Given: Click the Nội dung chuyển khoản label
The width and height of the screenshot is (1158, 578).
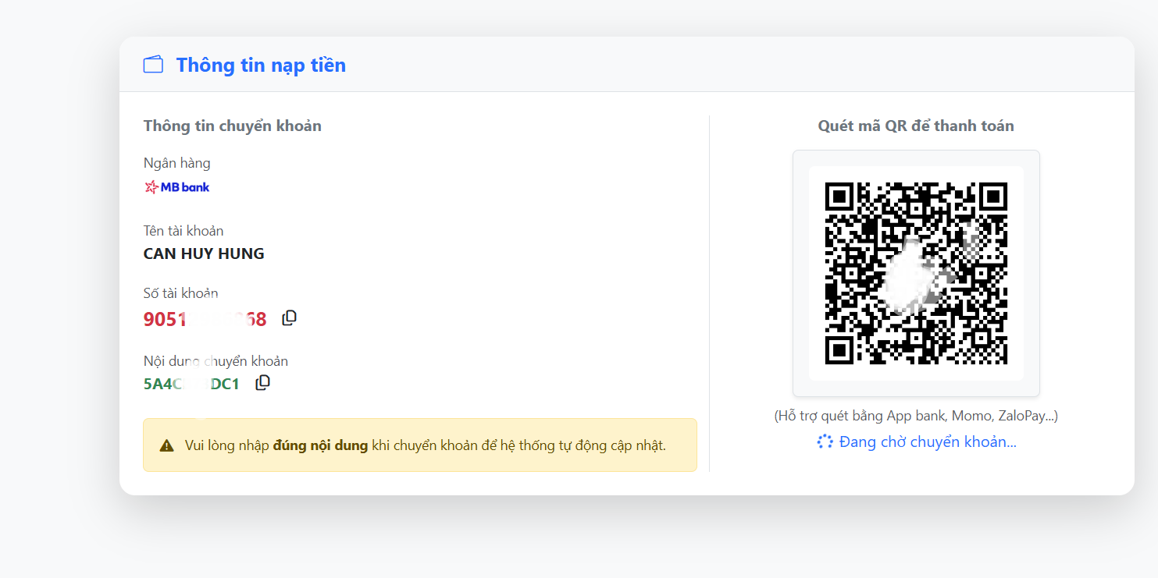Looking at the screenshot, I should 216,361.
